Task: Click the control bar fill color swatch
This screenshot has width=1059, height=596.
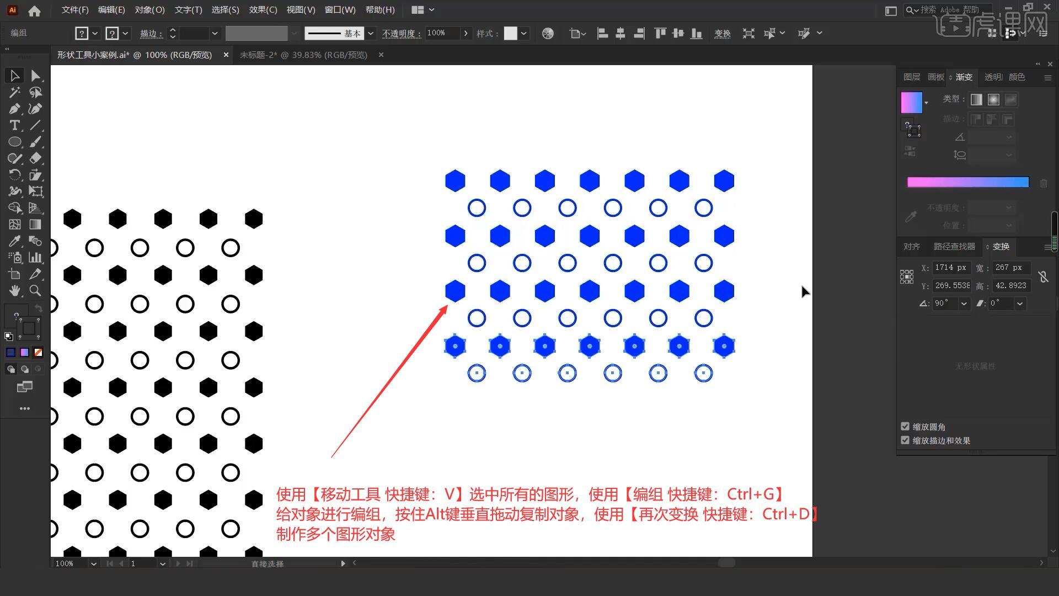Action: (82, 34)
